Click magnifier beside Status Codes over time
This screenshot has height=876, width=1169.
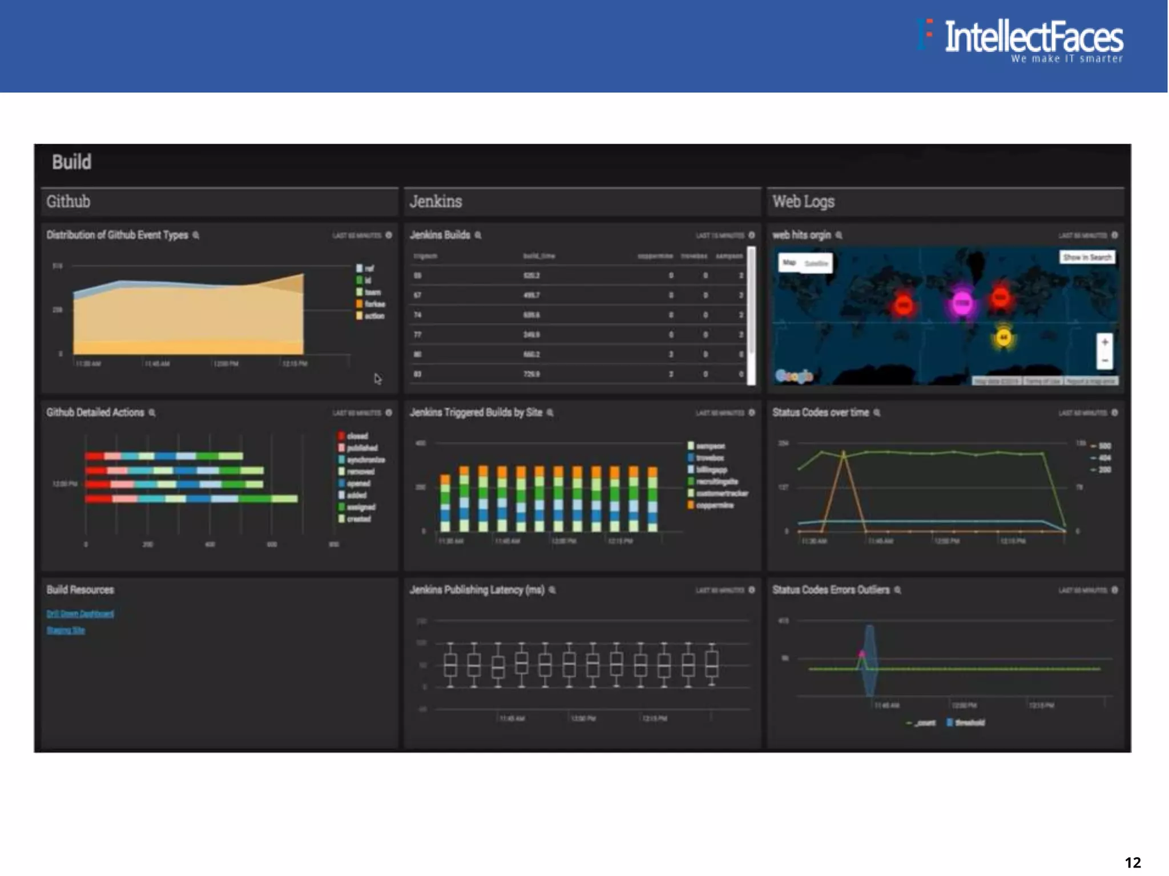877,413
